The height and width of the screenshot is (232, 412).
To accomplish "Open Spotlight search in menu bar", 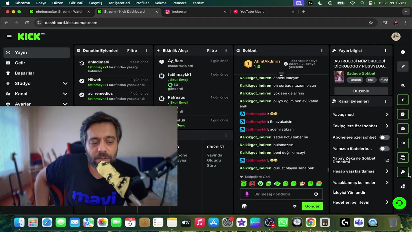I will pos(362,3).
